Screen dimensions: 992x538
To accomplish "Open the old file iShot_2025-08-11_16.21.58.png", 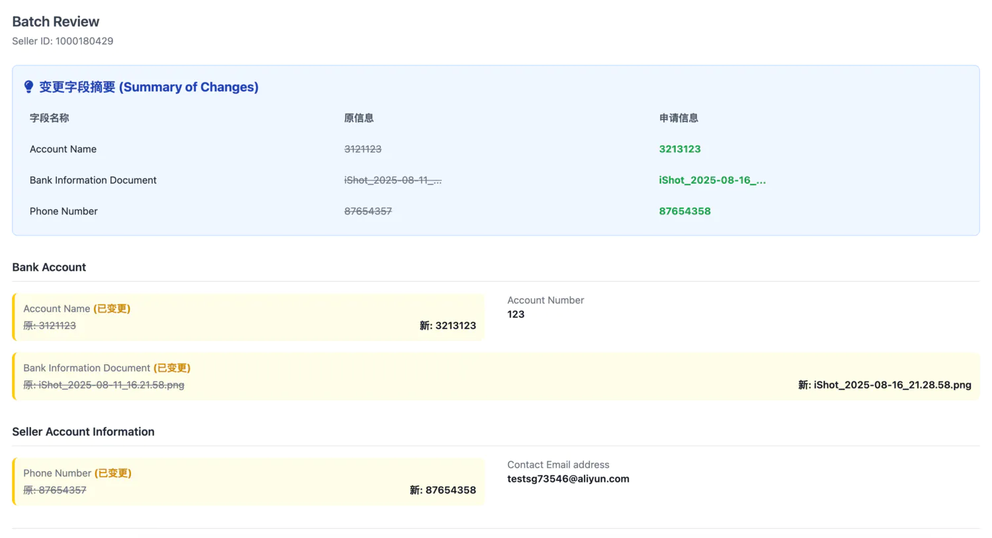I will [111, 385].
